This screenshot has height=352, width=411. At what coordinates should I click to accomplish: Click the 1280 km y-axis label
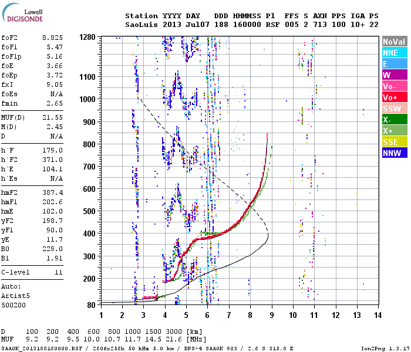tap(87, 37)
